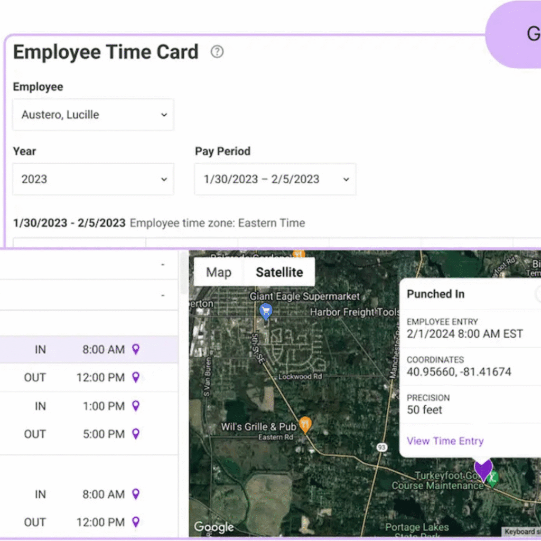Viewport: 541px width, 541px height.
Task: Click location pin next to 1:00 PM punch
Action: (136, 406)
